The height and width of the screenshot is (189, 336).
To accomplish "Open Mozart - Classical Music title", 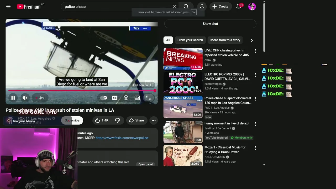I will click(x=225, y=150).
